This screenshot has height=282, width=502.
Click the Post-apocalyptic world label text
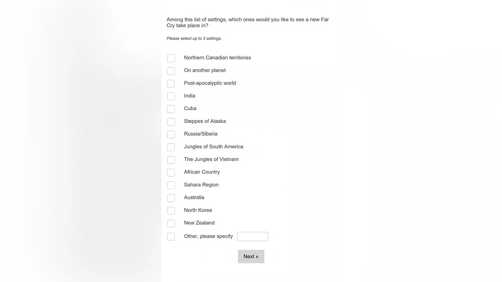tap(210, 83)
